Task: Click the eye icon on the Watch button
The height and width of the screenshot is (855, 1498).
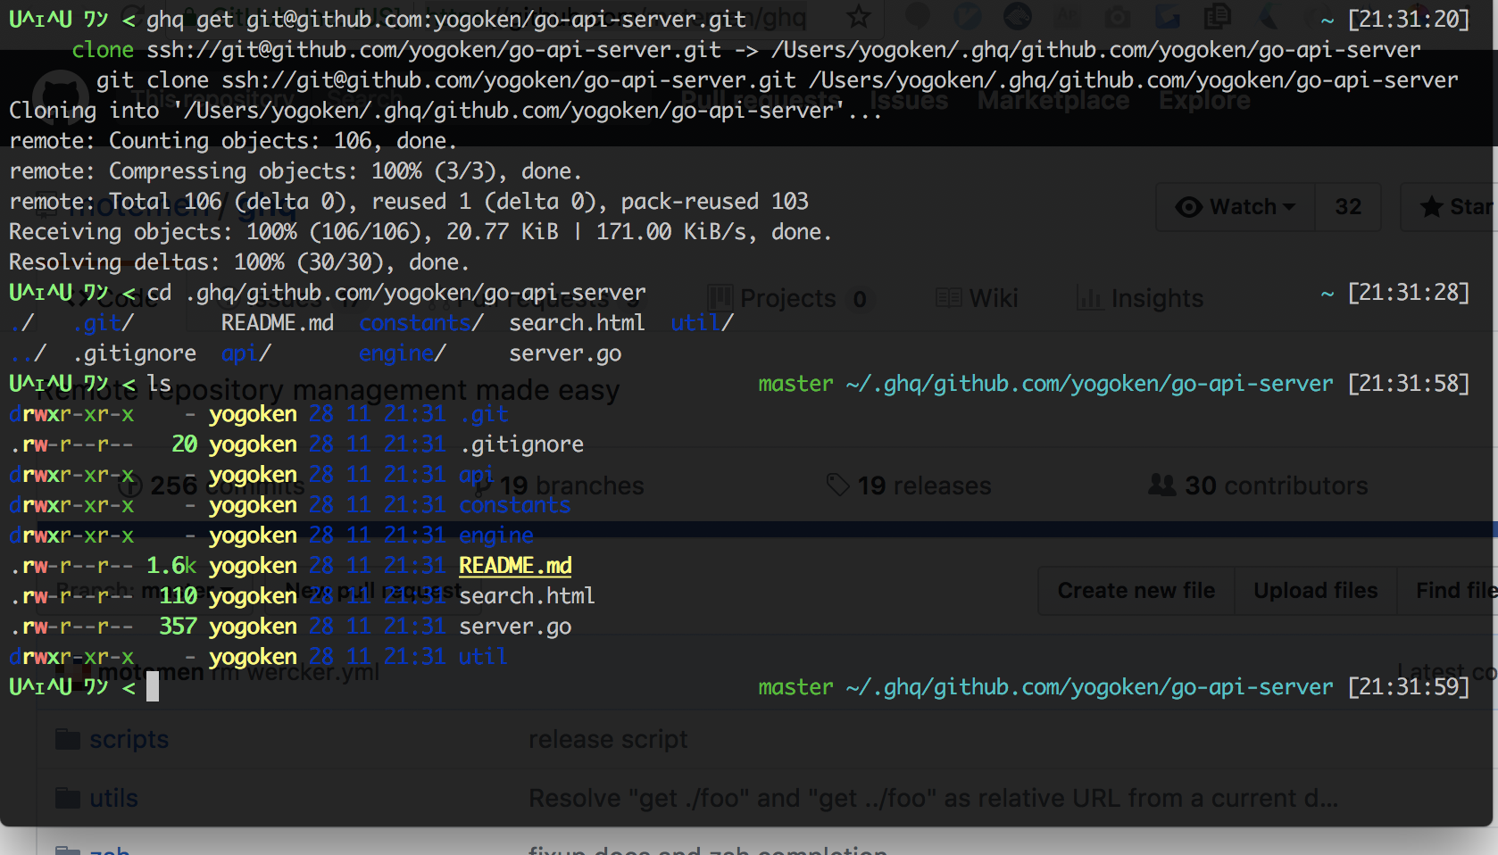Action: (x=1187, y=206)
